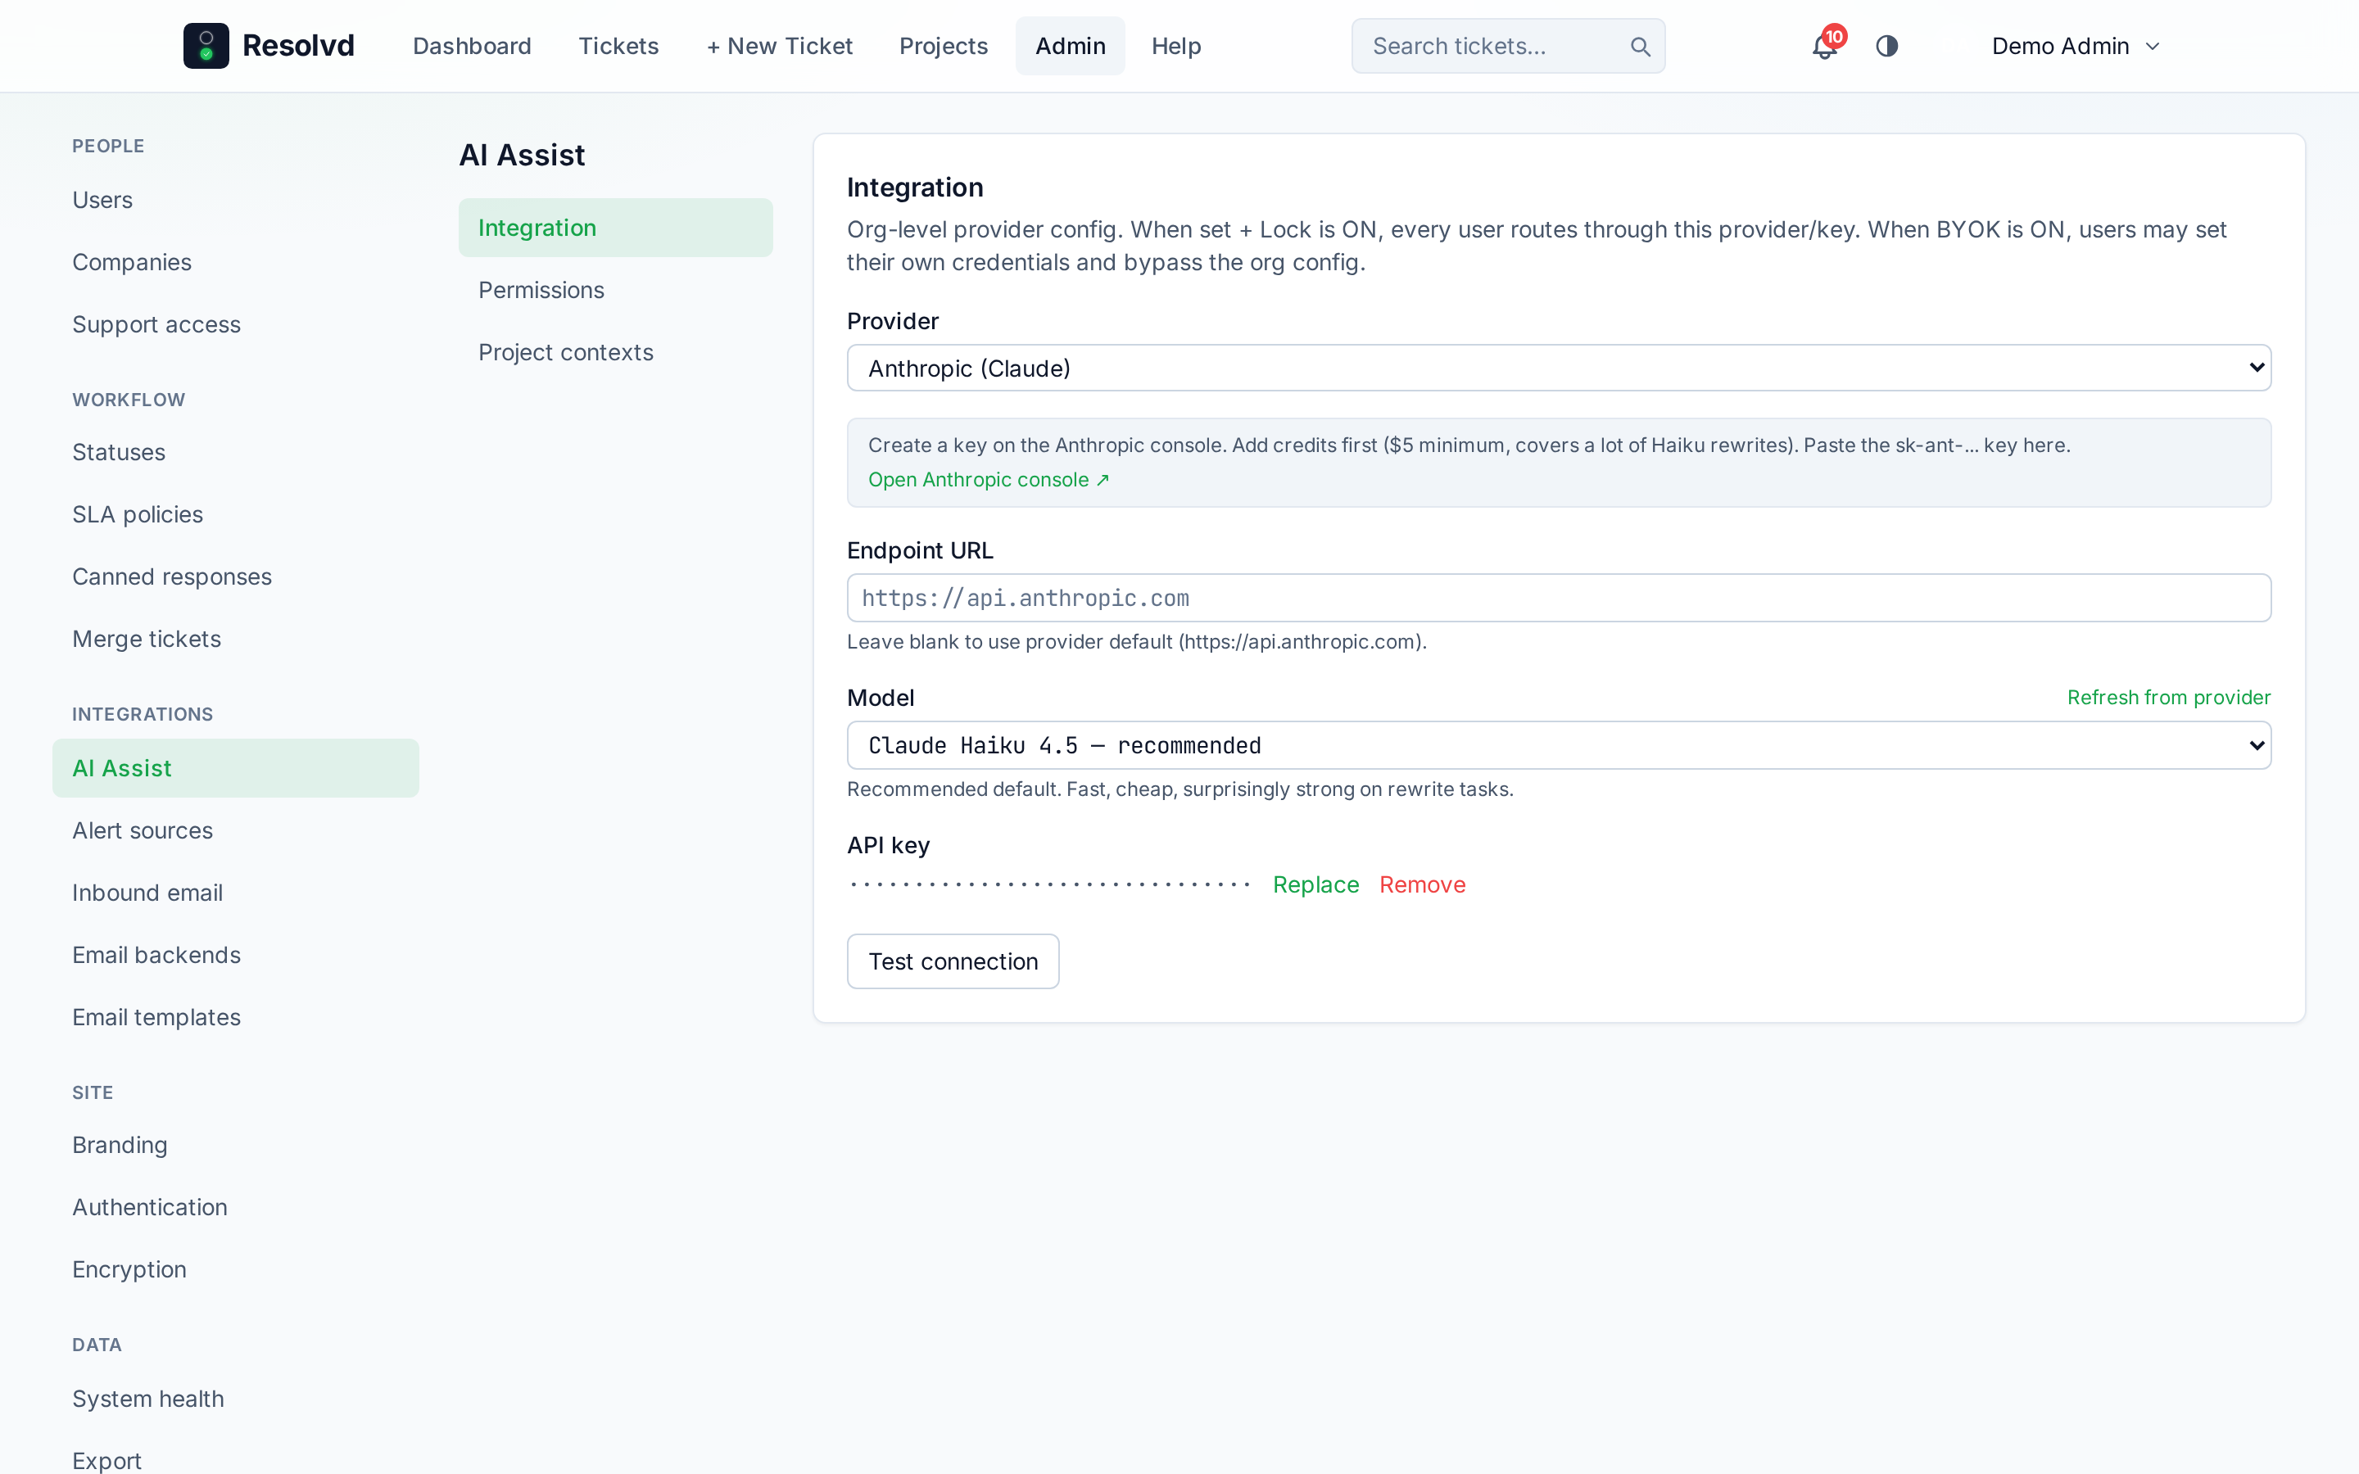The image size is (2359, 1474).
Task: Open Email backends settings
Action: pos(235,956)
